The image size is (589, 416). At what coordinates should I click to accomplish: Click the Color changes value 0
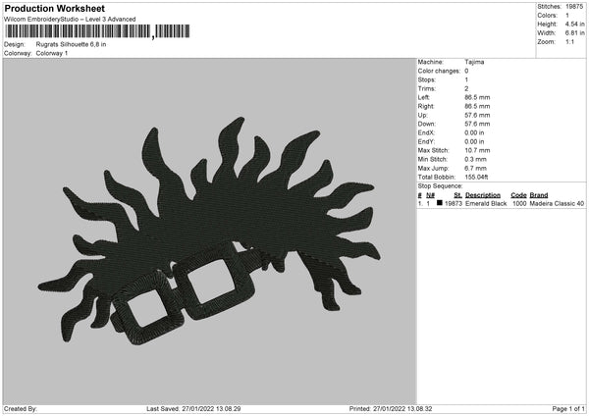pos(466,71)
